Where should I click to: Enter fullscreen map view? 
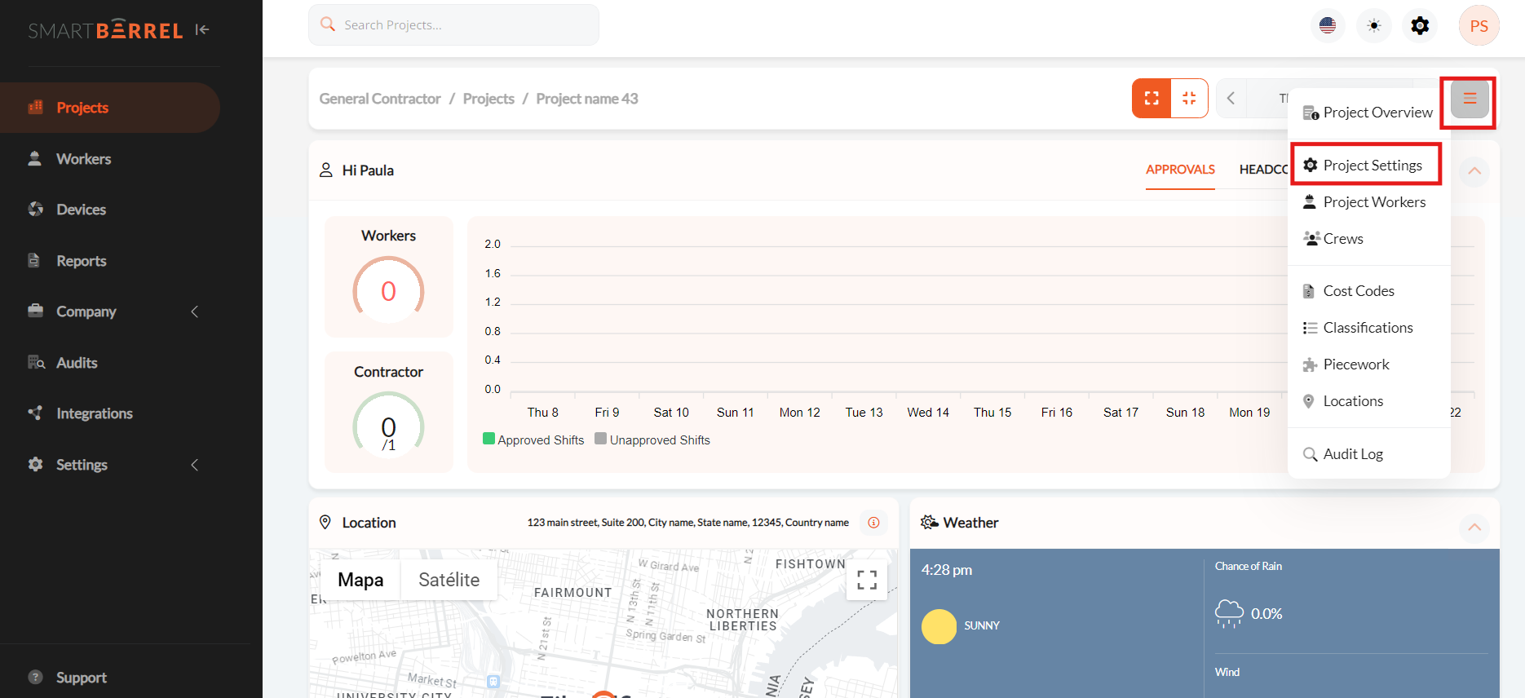coord(867,580)
